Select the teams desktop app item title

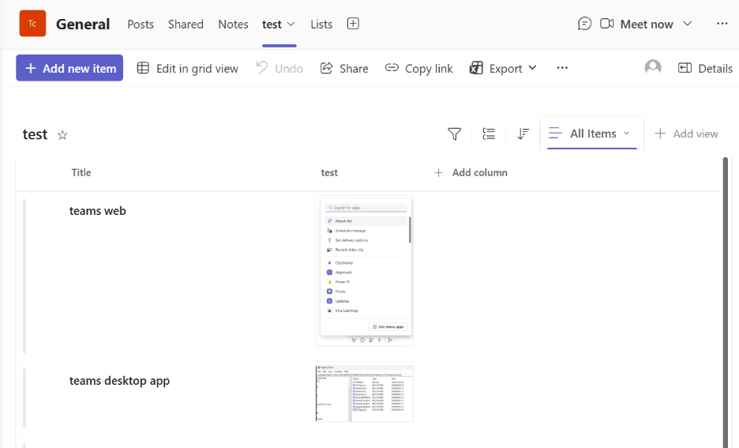119,381
